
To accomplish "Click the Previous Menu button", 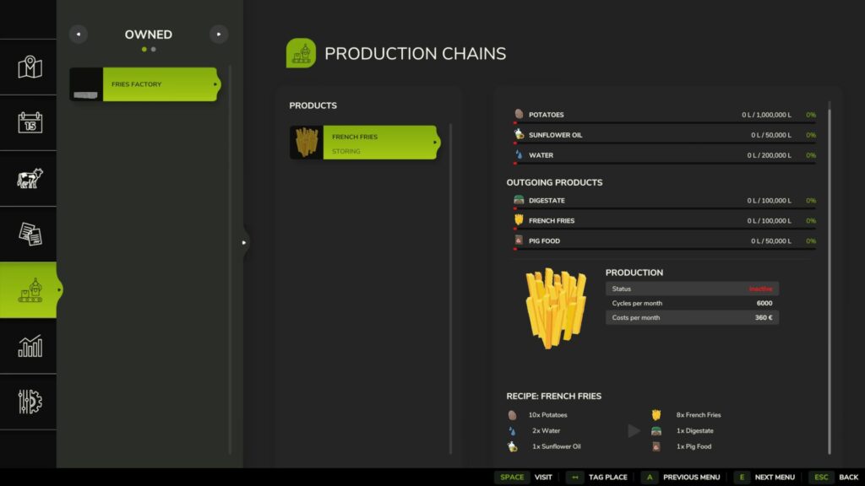I will (681, 477).
